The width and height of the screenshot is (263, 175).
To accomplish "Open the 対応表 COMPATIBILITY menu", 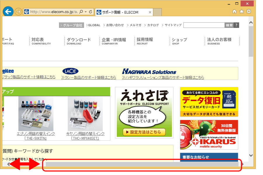I will click(x=41, y=41).
